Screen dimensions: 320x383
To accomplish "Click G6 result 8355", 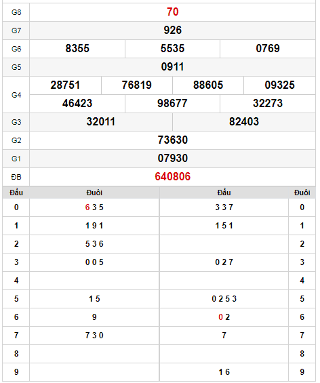I will [77, 48].
